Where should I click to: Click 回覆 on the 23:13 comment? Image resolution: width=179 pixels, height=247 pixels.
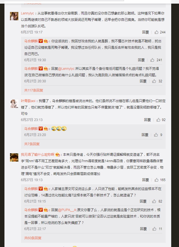147,120
